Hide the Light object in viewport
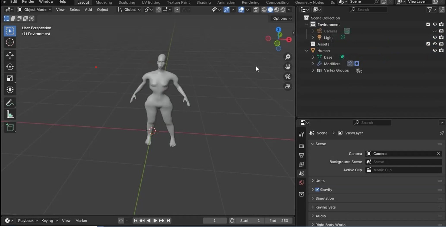 point(434,37)
